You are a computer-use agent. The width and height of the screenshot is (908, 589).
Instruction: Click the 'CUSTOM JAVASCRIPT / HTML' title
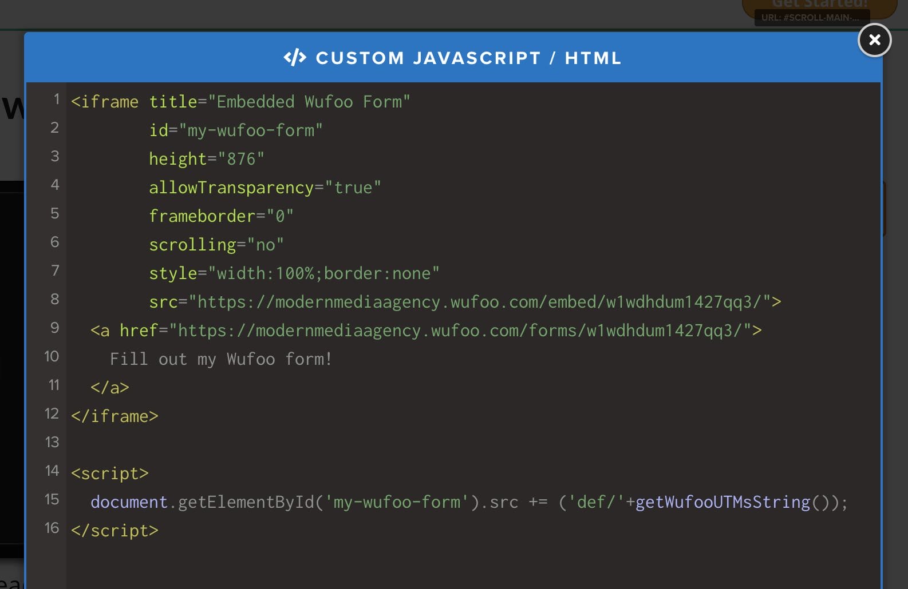point(468,58)
